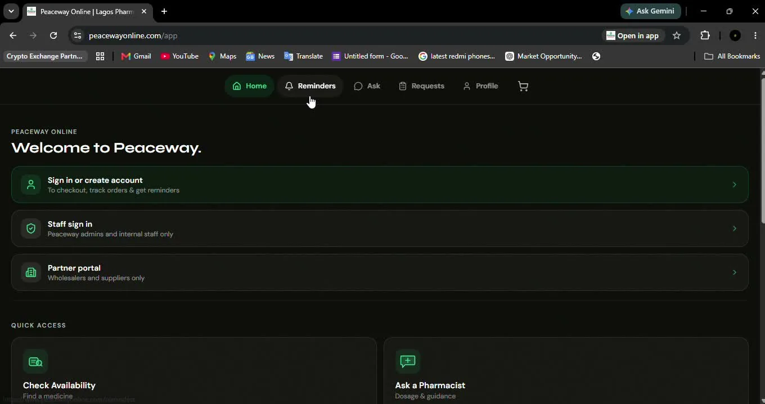Open the globe bookmark icon
Screen dimensions: 765x404
click(x=596, y=56)
